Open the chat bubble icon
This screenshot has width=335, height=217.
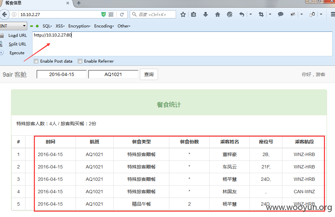[x=281, y=14]
